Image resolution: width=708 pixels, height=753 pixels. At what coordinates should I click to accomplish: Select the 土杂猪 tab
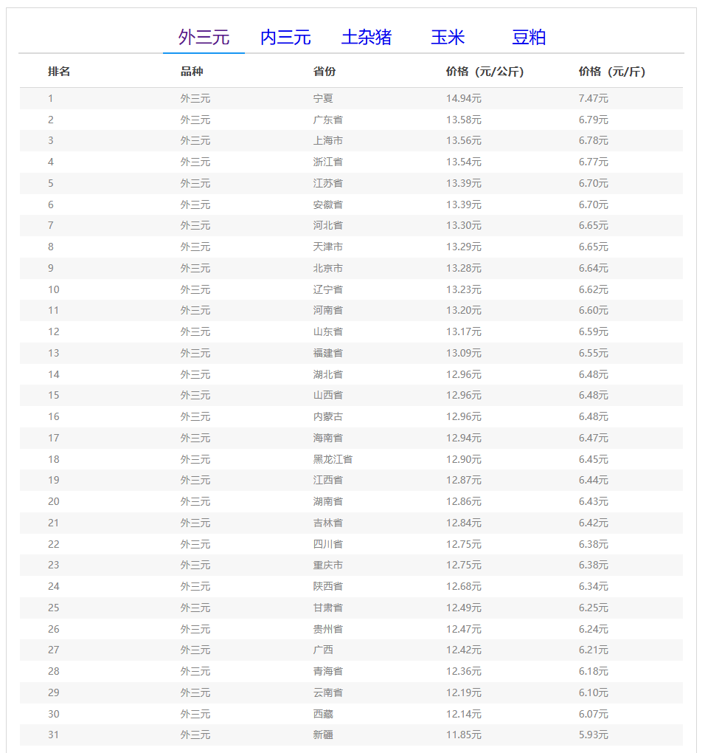pos(367,37)
